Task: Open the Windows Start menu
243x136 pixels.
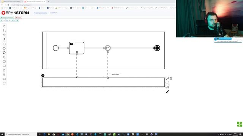Action: [2, 134]
